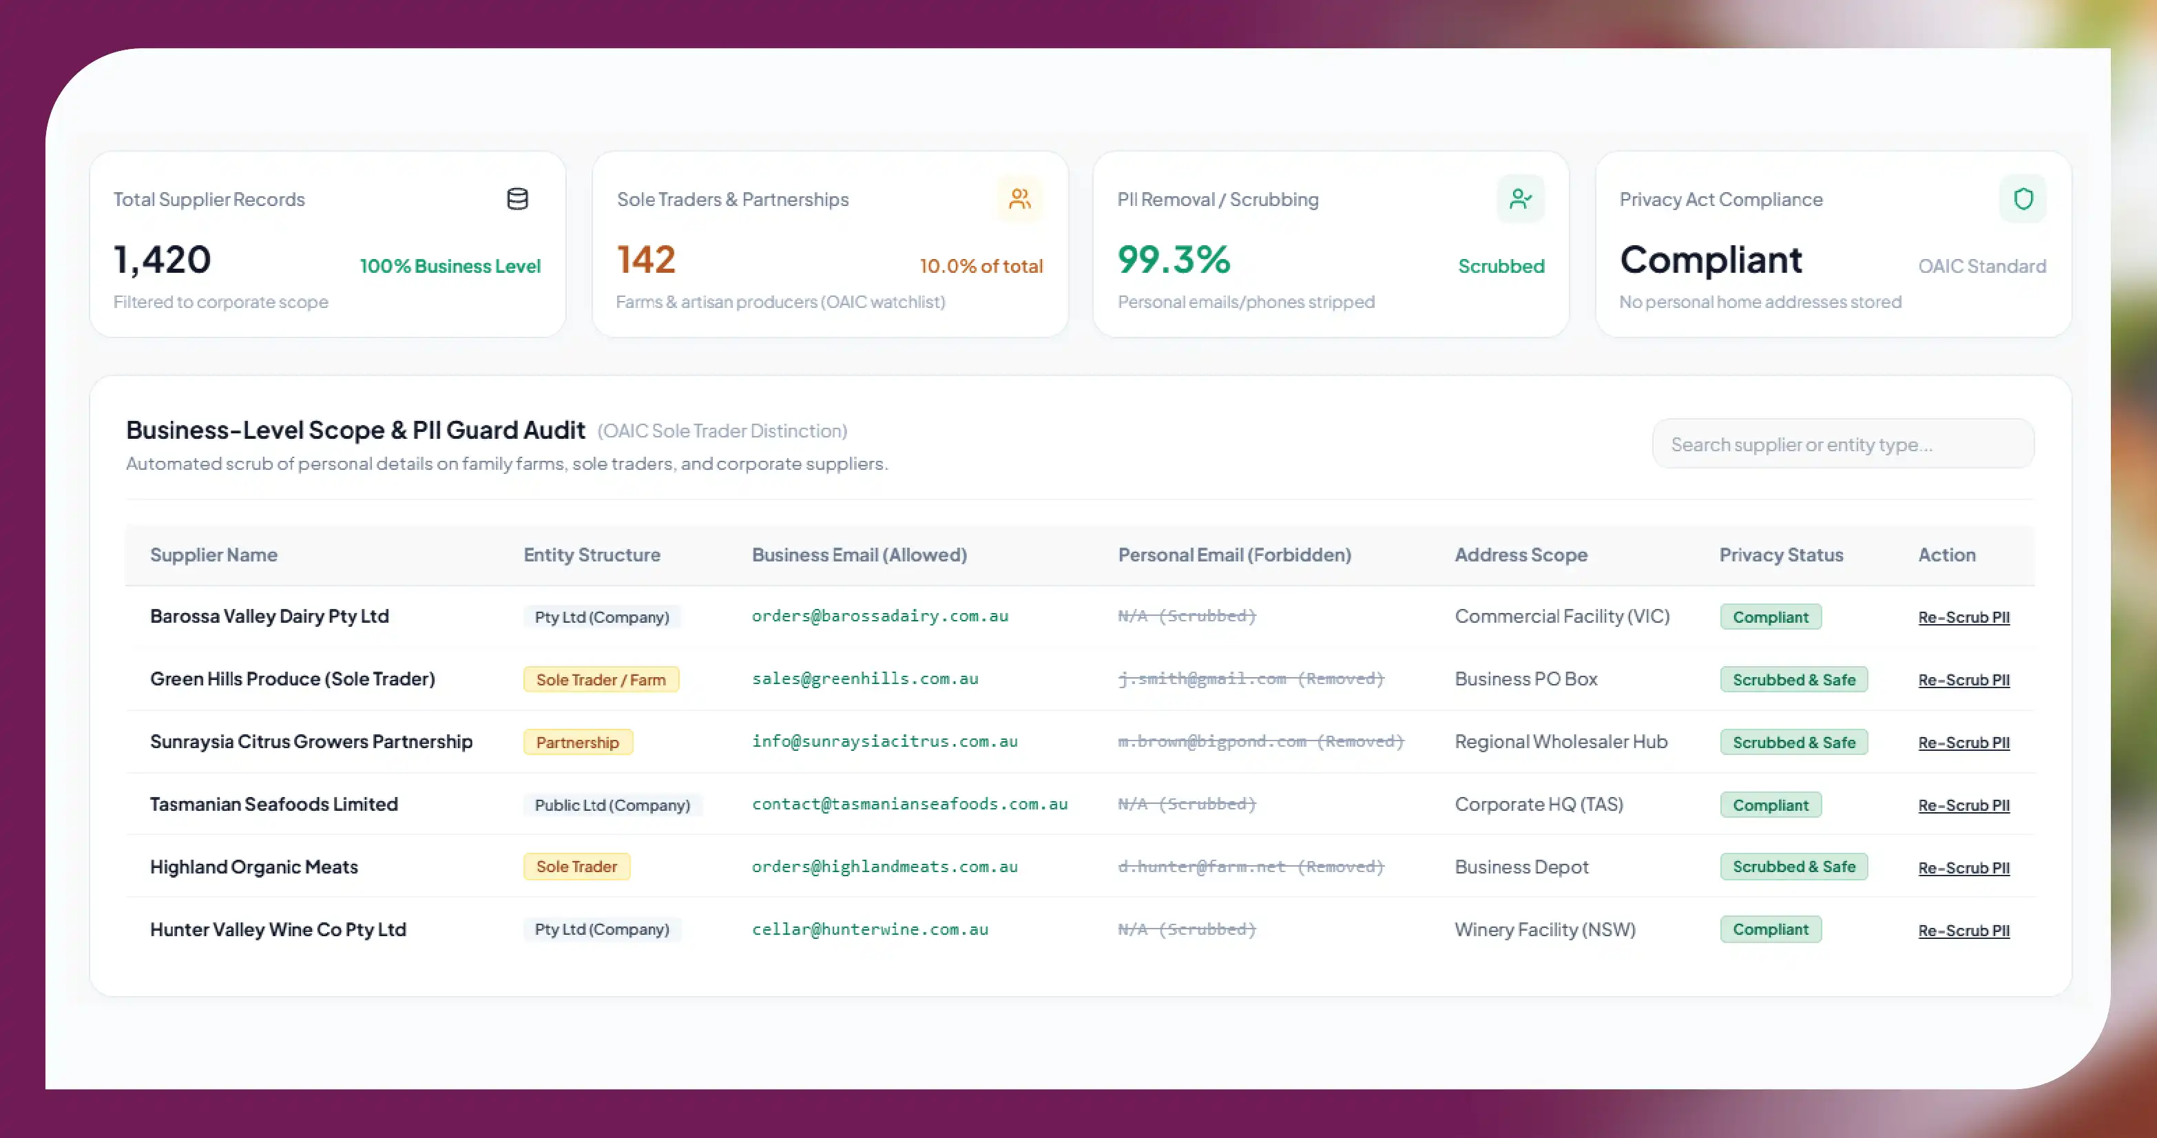Click the Business-Level Scope & PII Guard Audit heading
The image size is (2157, 1138).
pos(355,431)
